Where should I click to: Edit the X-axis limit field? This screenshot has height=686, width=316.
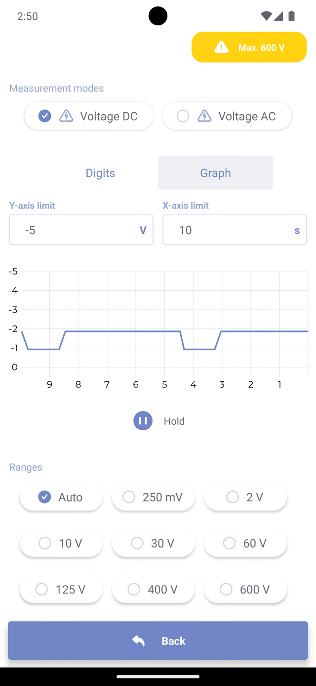coord(227,230)
